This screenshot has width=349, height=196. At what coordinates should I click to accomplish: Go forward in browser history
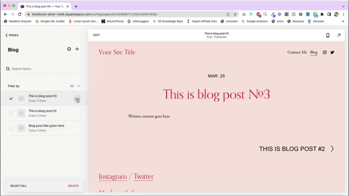(x=13, y=14)
